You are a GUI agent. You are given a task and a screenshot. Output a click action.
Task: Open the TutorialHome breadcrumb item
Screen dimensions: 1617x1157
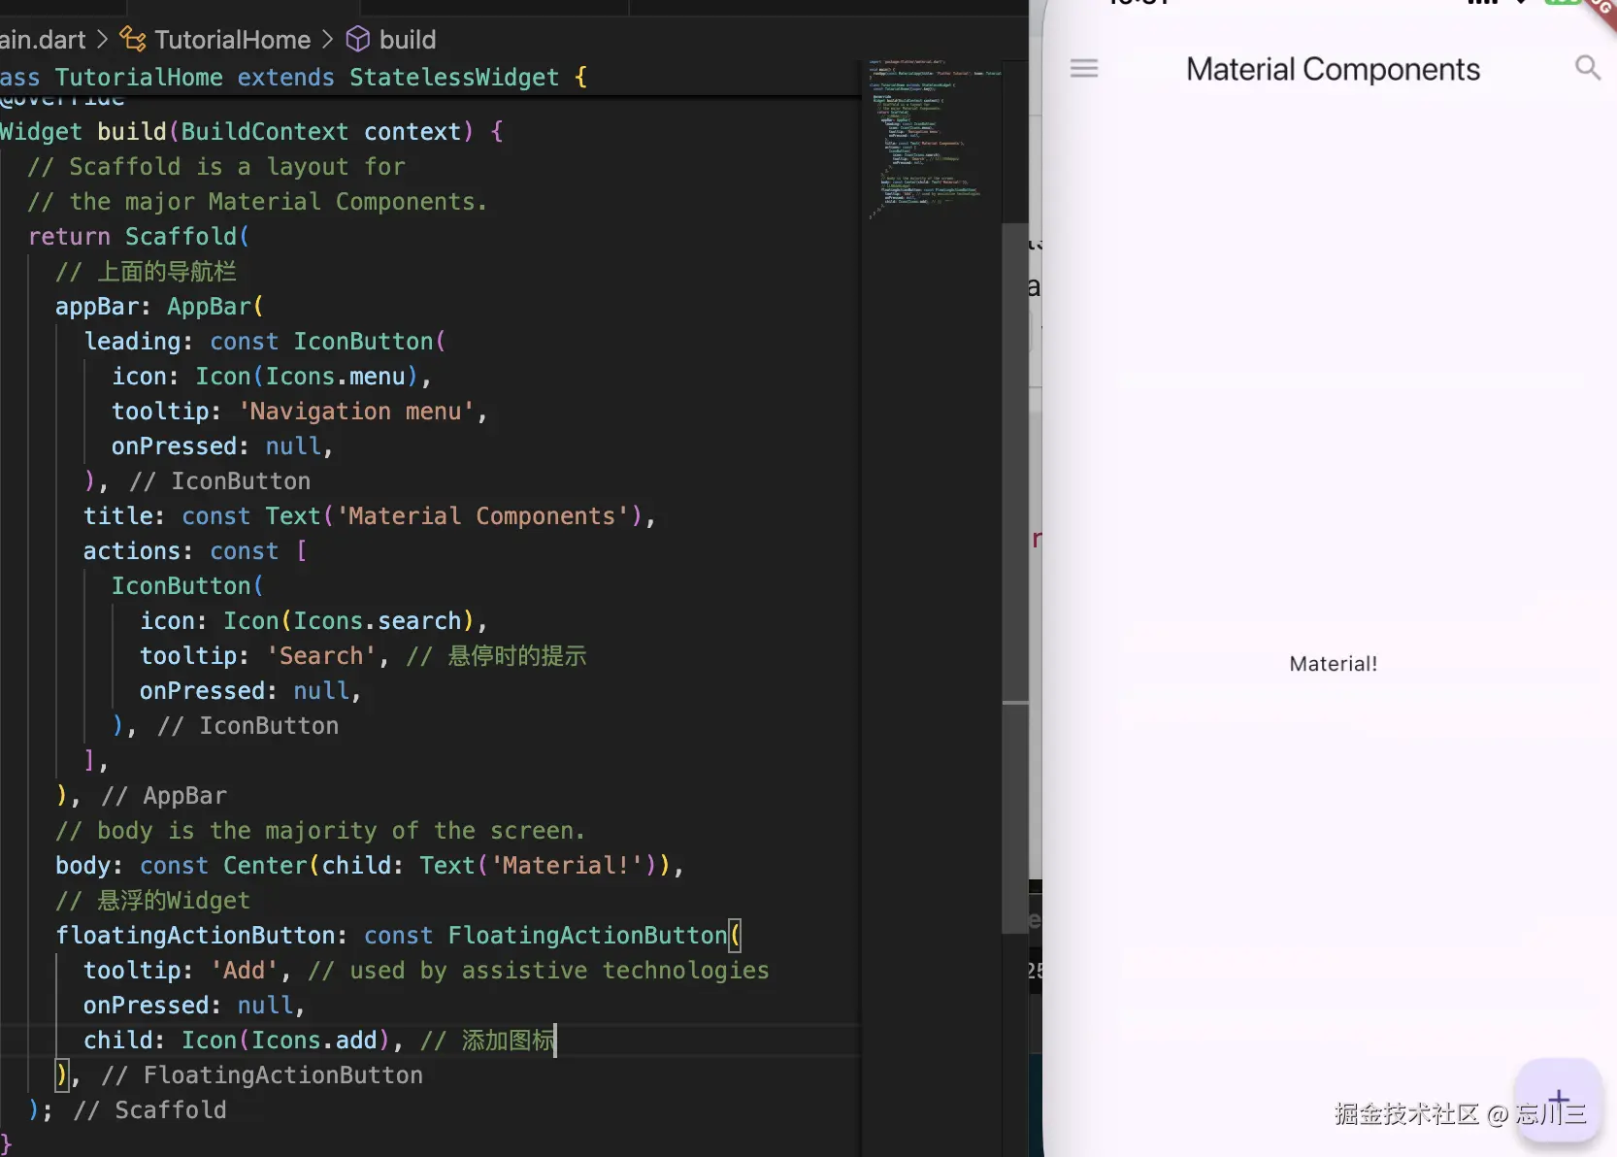[x=232, y=40]
